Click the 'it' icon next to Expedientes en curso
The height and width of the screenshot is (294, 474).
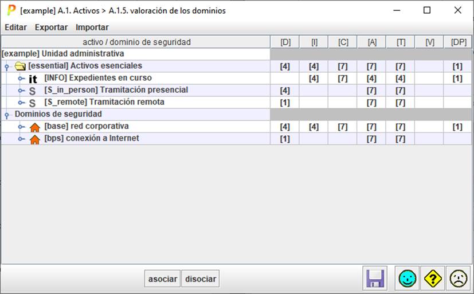coord(33,79)
